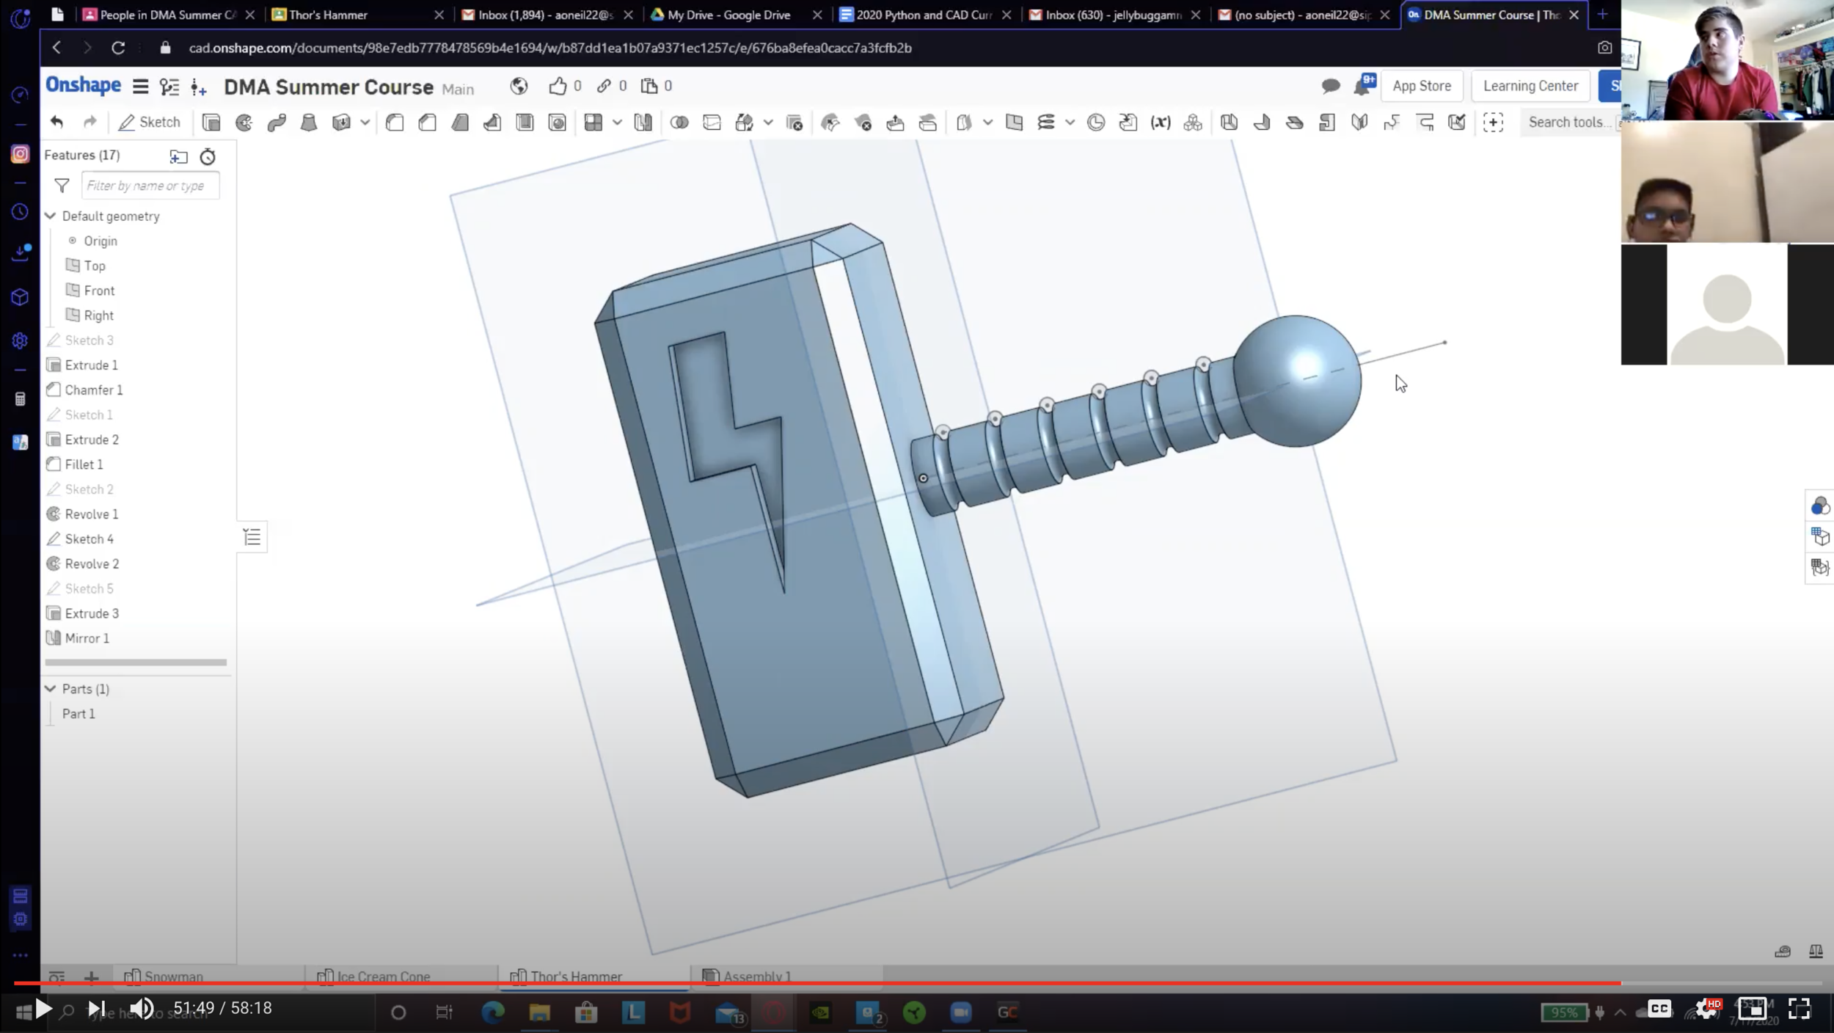1834x1033 pixels.
Task: Toggle Sketch 4 feature in list
Action: pyautogui.click(x=89, y=539)
